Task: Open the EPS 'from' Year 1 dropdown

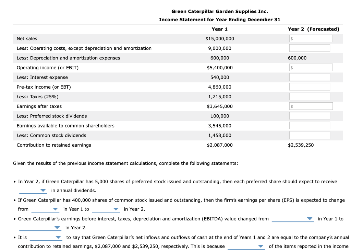Action: 46,209
